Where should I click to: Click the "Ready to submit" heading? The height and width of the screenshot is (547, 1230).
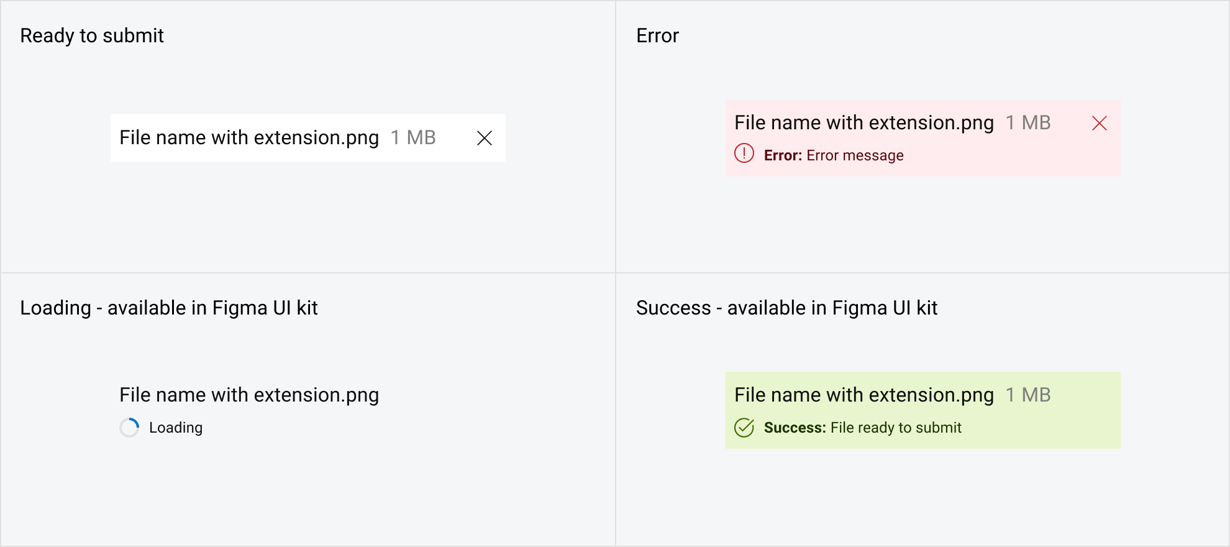pyautogui.click(x=92, y=36)
